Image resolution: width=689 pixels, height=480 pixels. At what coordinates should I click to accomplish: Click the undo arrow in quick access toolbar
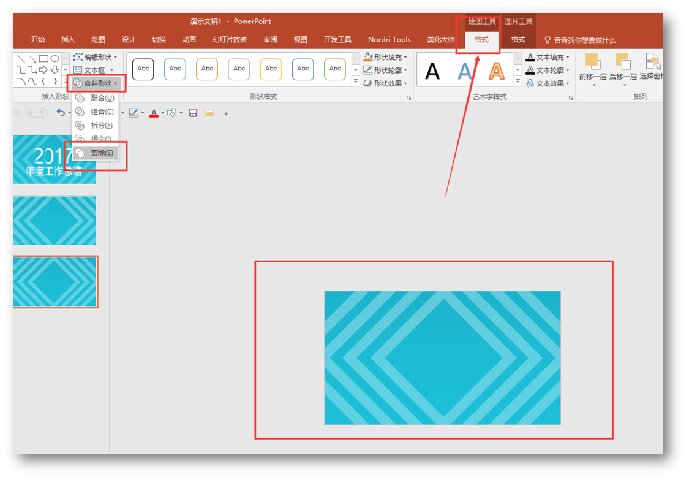[61, 113]
